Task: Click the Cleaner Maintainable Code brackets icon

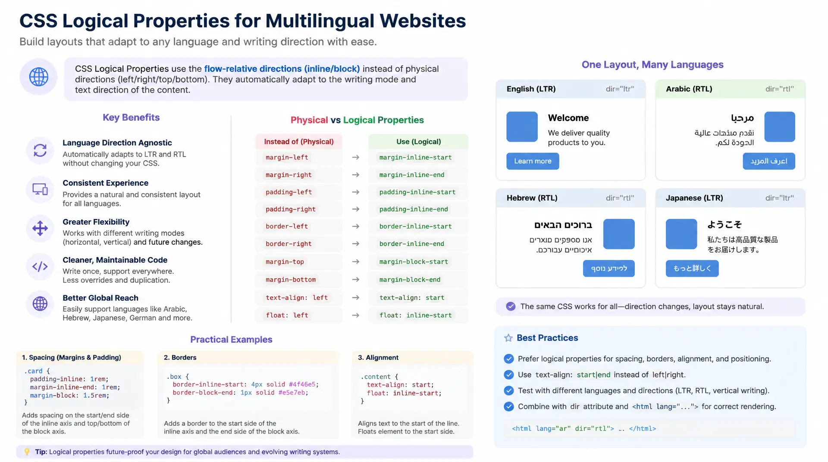Action: (40, 266)
